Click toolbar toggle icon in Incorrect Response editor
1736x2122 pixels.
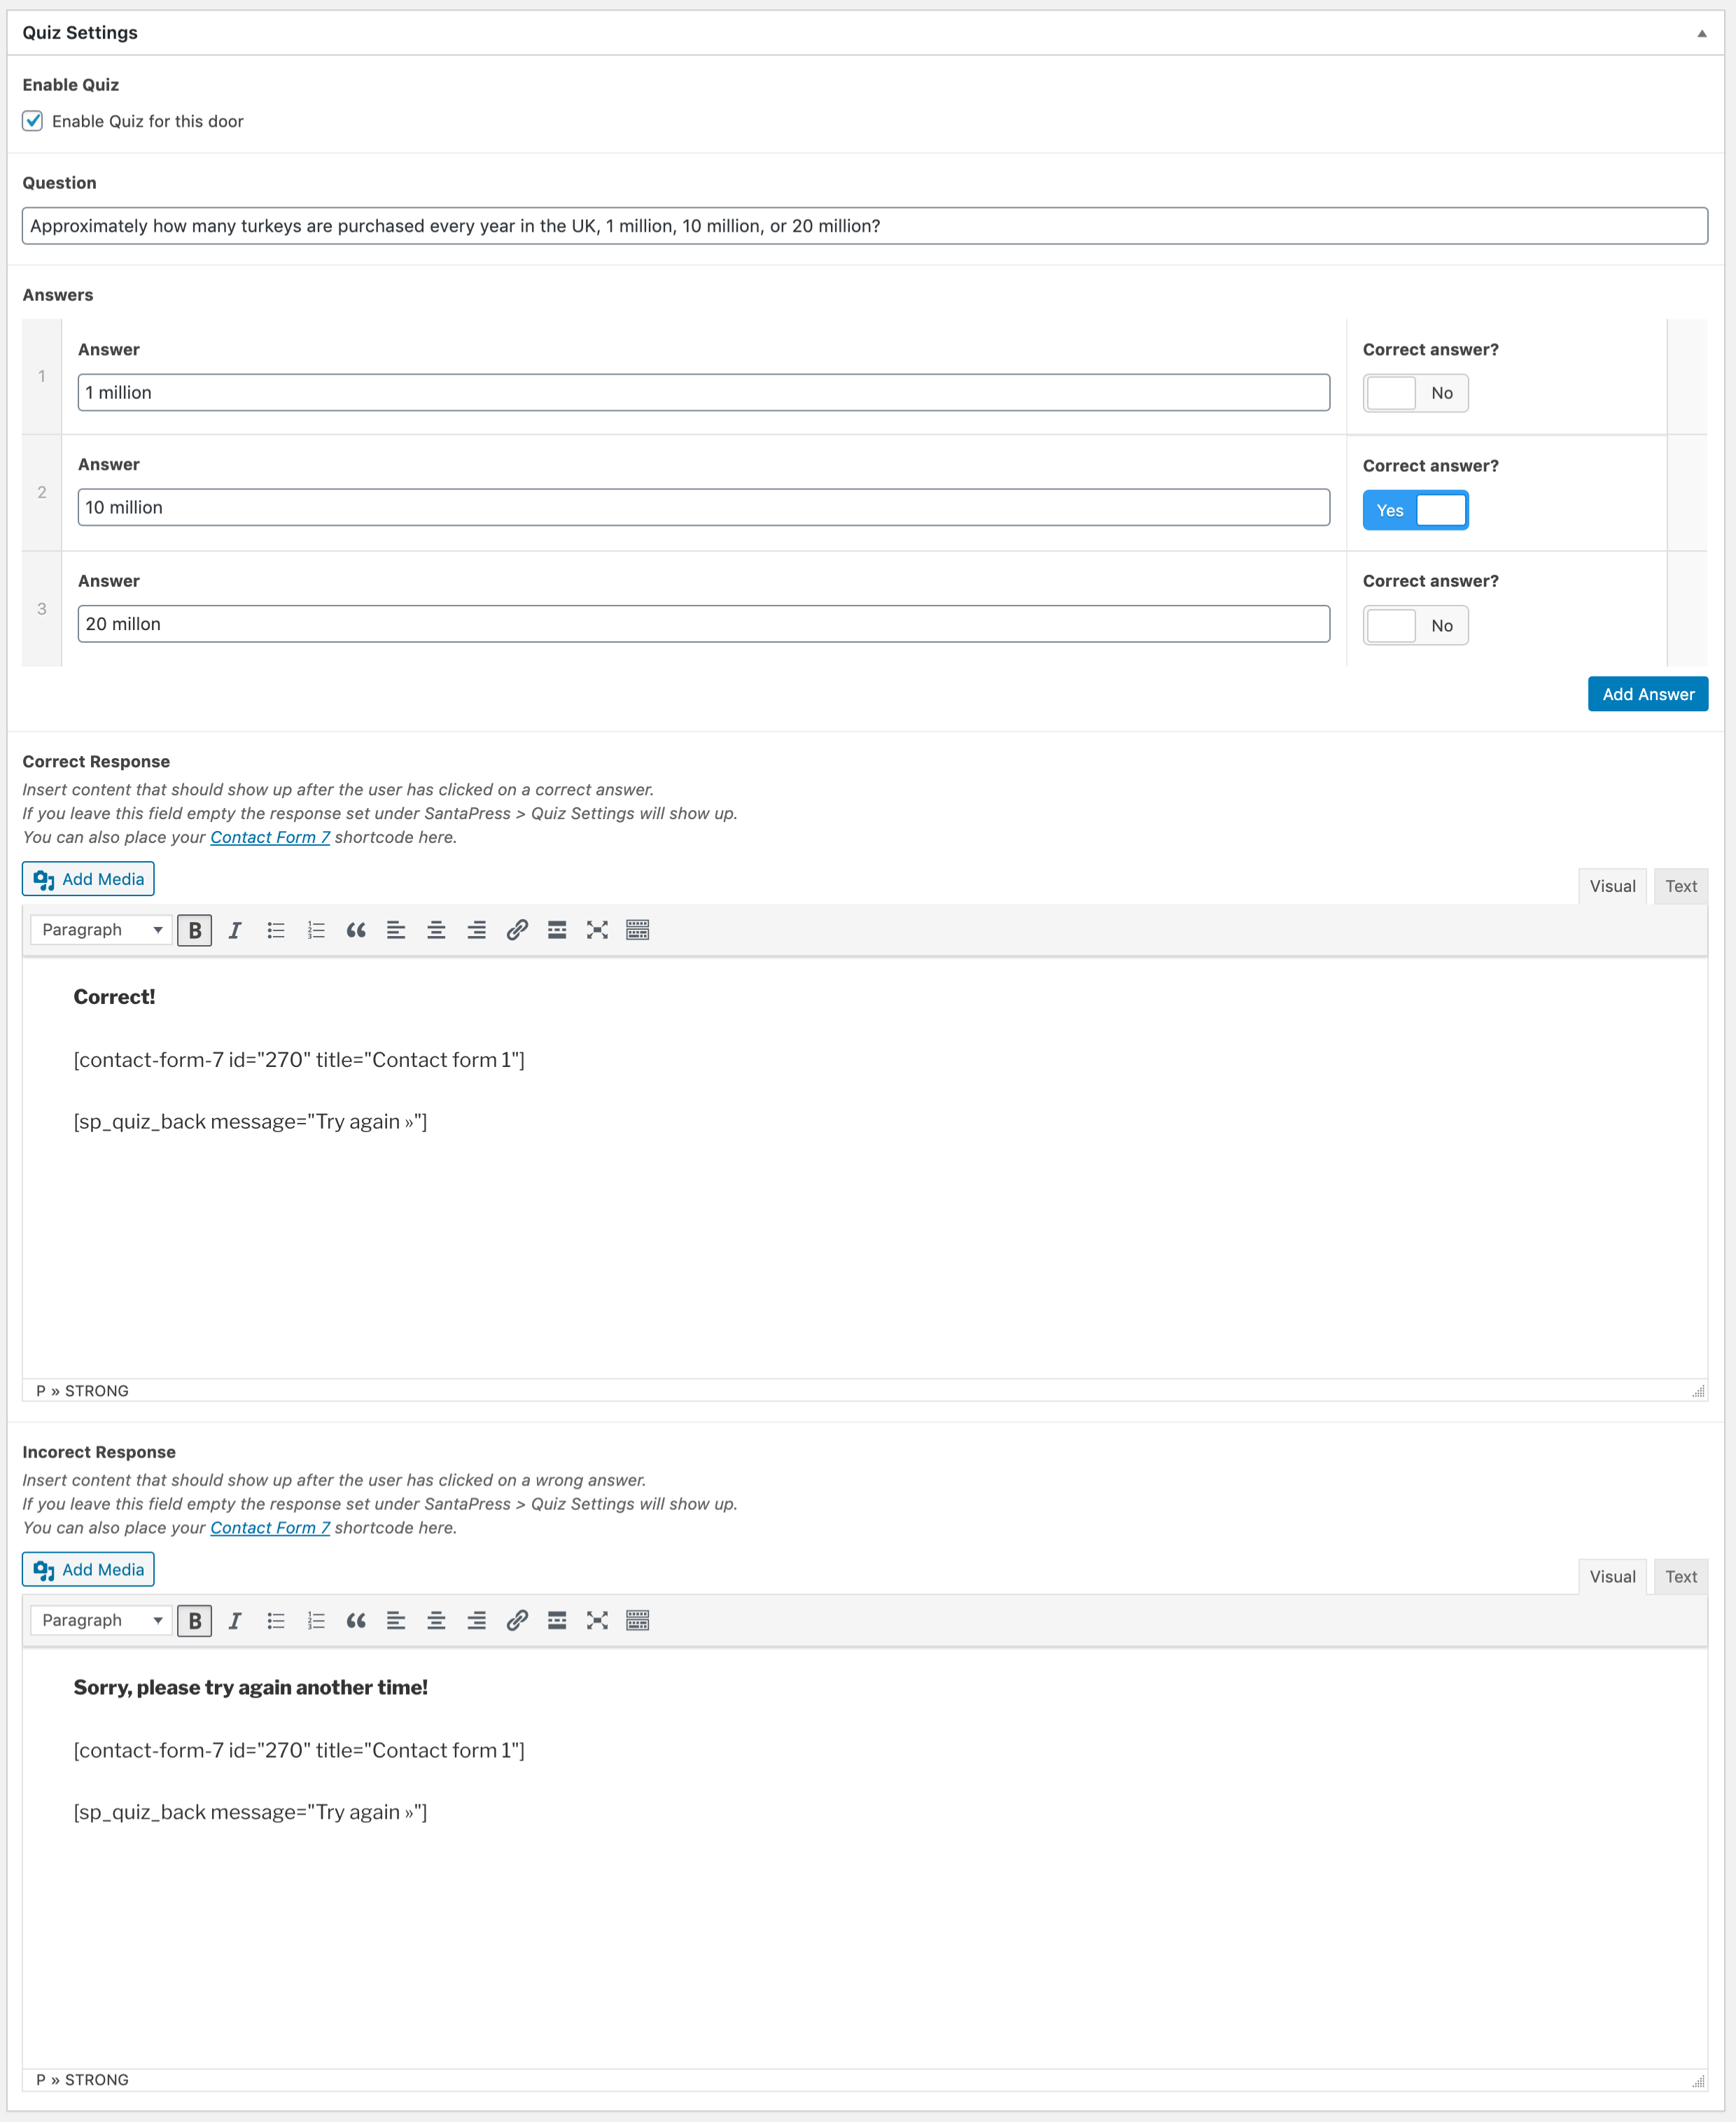pos(637,1620)
